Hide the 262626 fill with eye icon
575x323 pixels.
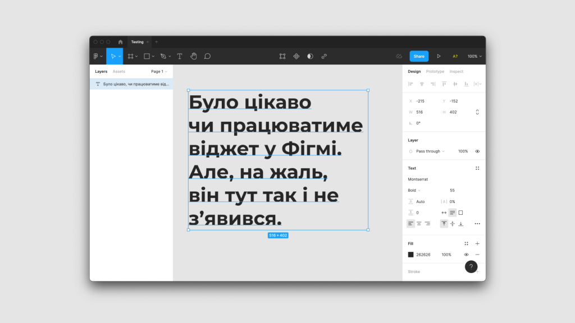point(466,255)
